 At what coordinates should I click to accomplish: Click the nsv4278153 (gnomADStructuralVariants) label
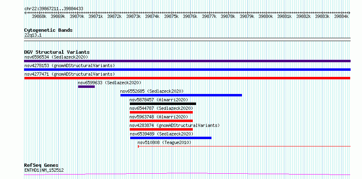[70, 65]
